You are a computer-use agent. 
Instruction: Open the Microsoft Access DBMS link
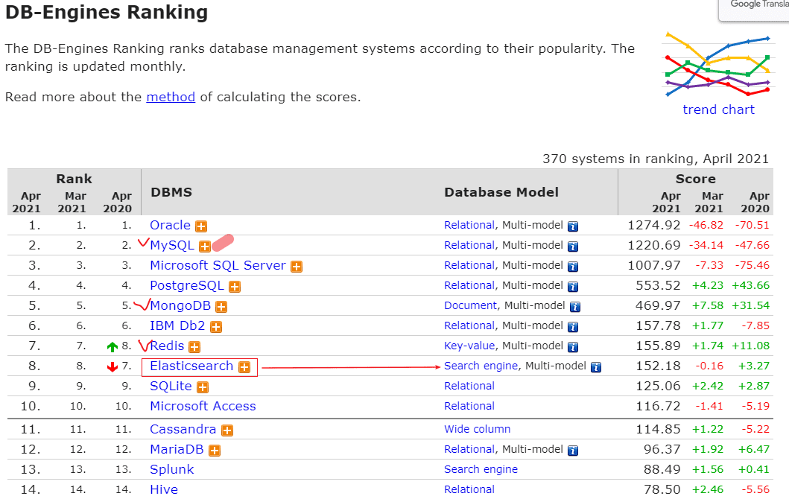pyautogui.click(x=203, y=406)
